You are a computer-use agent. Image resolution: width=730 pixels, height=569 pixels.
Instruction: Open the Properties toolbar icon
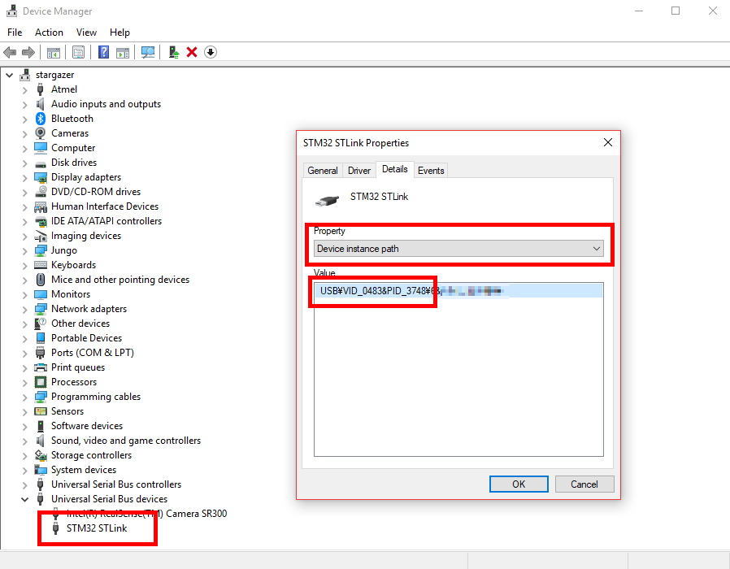tap(78, 52)
